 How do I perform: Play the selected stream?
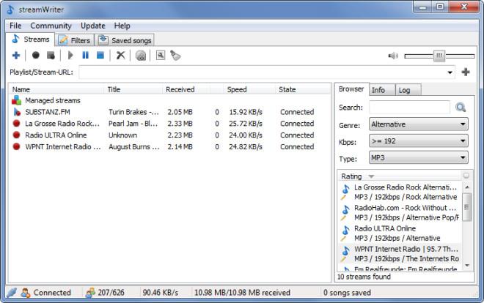[x=70, y=56]
